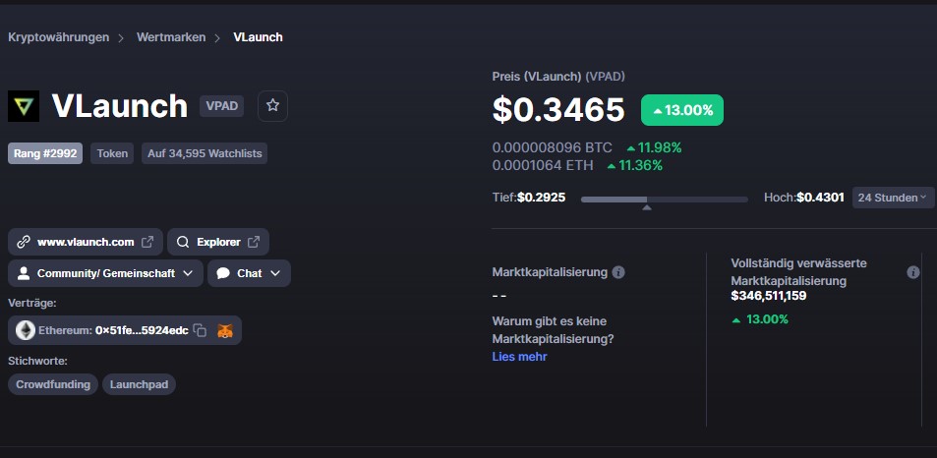Click the Warum gibt es keine Marktkapitalisierung text
937x458 pixels.
tap(553, 330)
